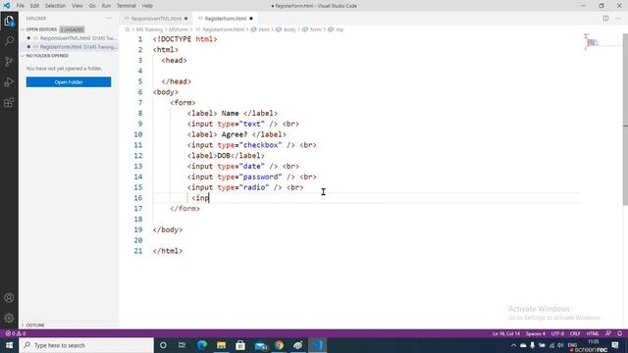Click the split editor right icon
The height and width of the screenshot is (353, 628).
[605, 19]
